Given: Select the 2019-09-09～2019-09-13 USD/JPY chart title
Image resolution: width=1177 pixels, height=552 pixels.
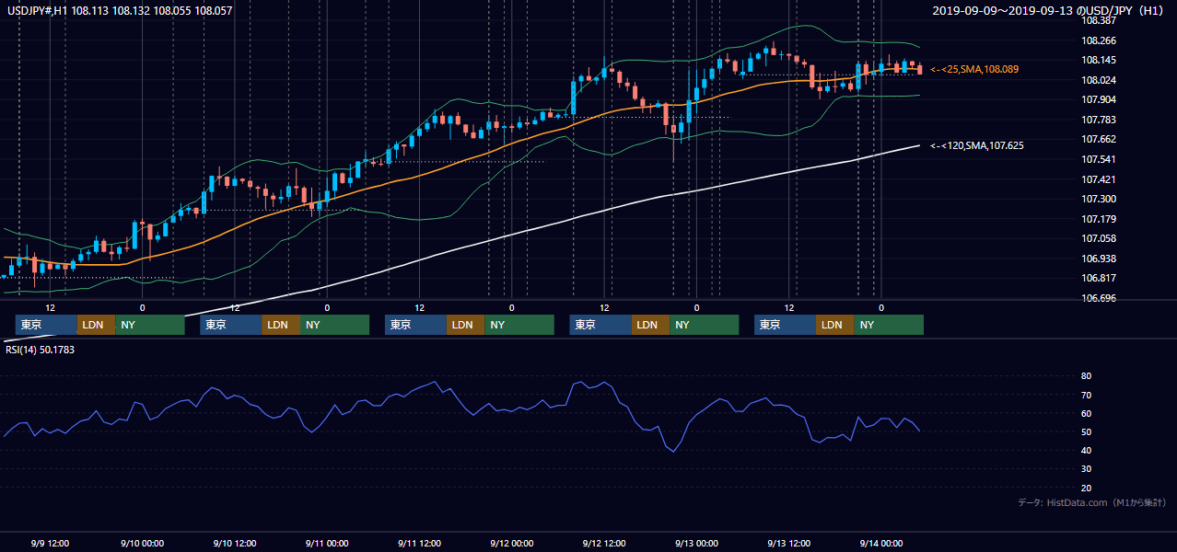Looking at the screenshot, I should pos(1050,11).
